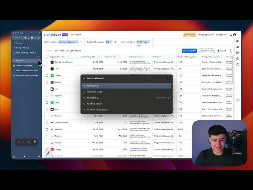Add a new space with plus icon
Viewport: 253px width, 190px height.
click(x=39, y=156)
